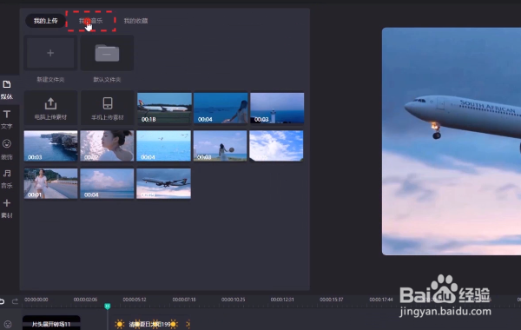Select the seagulls over ocean clip
Image resolution: width=521 pixels, height=330 pixels.
163,146
